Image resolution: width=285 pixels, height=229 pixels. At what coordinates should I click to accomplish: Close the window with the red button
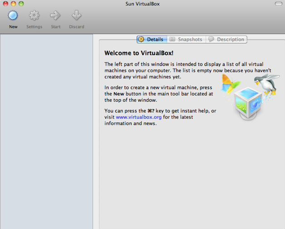click(x=5, y=4)
